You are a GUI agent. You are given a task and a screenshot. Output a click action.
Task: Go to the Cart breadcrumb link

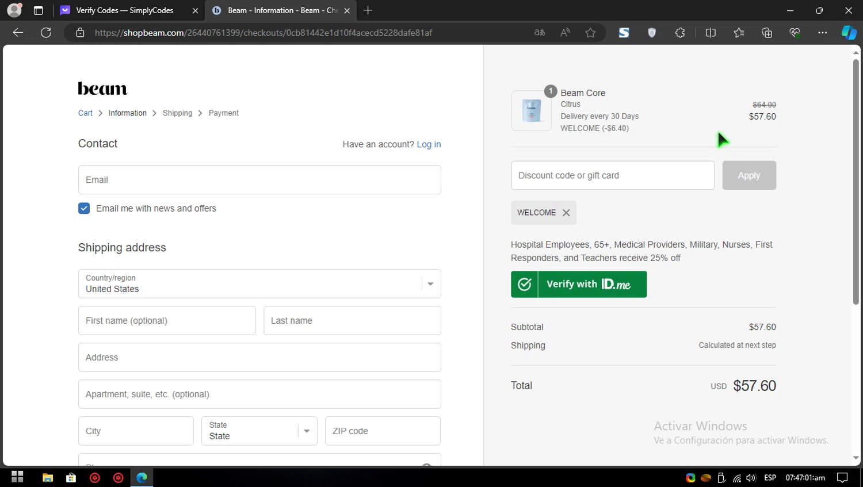85,113
